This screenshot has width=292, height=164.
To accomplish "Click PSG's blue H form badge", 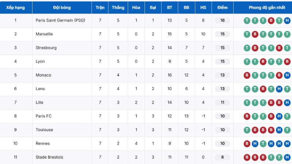I will tap(287, 20).
